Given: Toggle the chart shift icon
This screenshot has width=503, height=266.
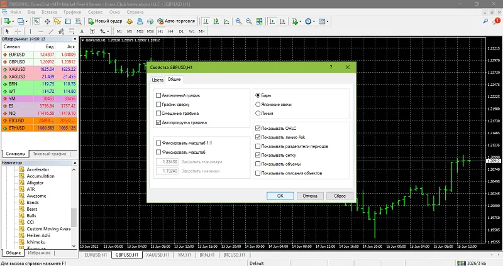Looking at the screenshot, I should [282, 21].
